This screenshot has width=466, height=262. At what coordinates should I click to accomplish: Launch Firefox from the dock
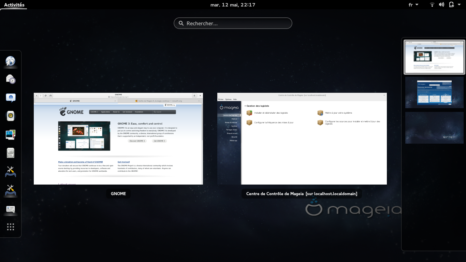pos(10,61)
